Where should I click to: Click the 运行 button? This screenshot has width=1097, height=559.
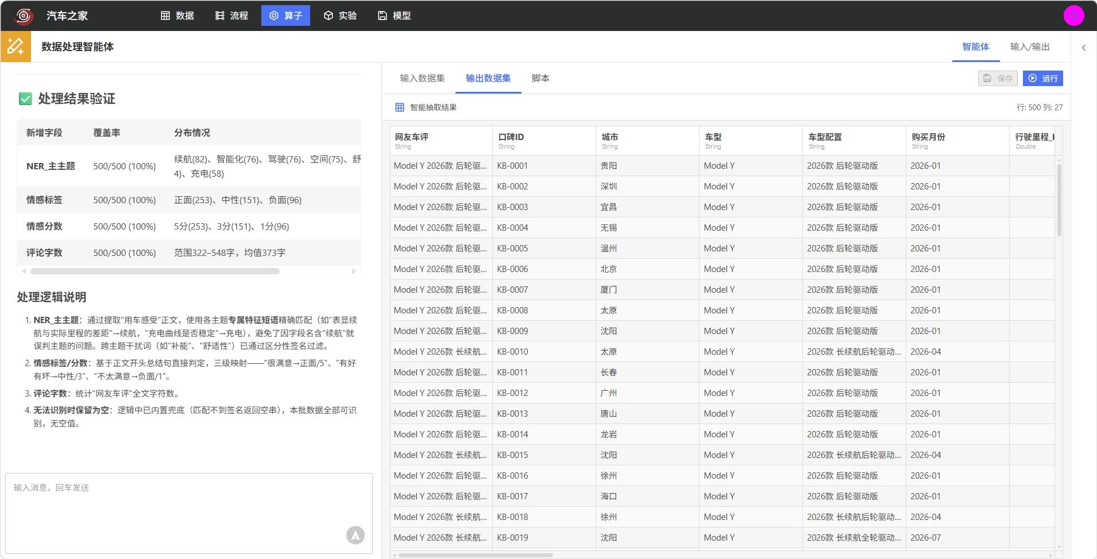[x=1043, y=78]
